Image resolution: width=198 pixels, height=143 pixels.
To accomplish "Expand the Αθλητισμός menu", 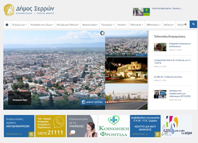I will [153, 25].
